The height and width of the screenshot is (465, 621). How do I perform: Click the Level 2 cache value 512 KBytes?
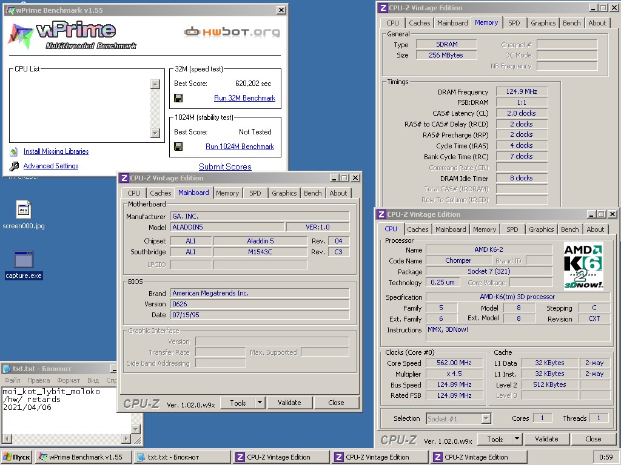(549, 384)
